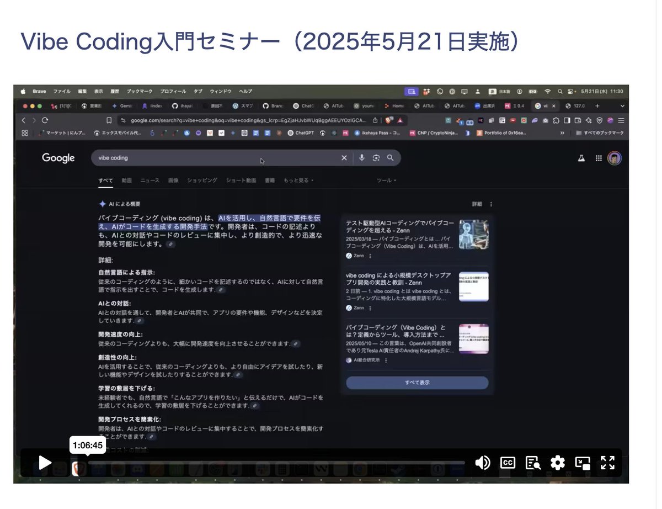
Task: Select the ショッピング search tab
Action: coord(202,181)
